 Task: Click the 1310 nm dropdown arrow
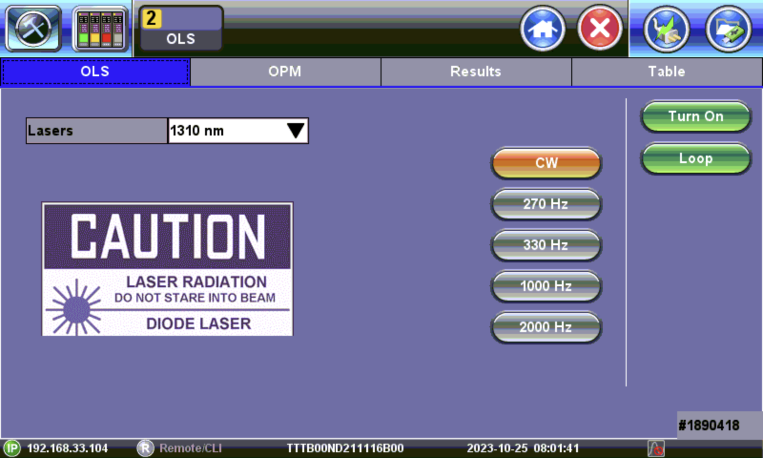pyautogui.click(x=295, y=131)
